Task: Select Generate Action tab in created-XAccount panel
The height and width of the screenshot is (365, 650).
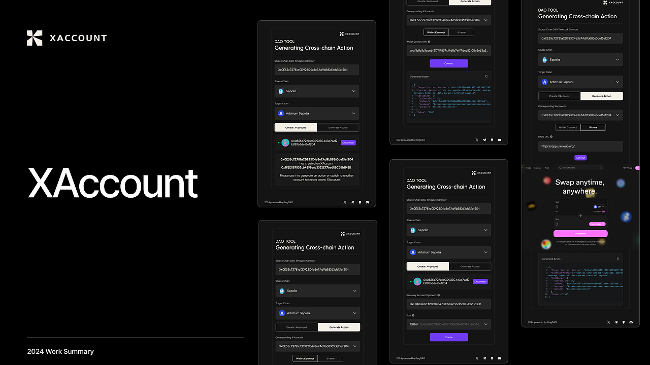Action: [x=338, y=128]
